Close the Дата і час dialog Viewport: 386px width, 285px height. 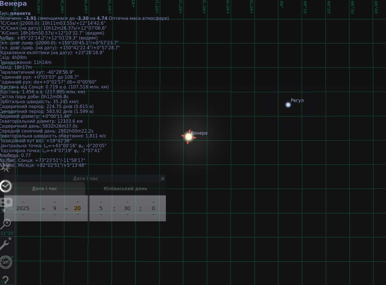click(x=163, y=179)
